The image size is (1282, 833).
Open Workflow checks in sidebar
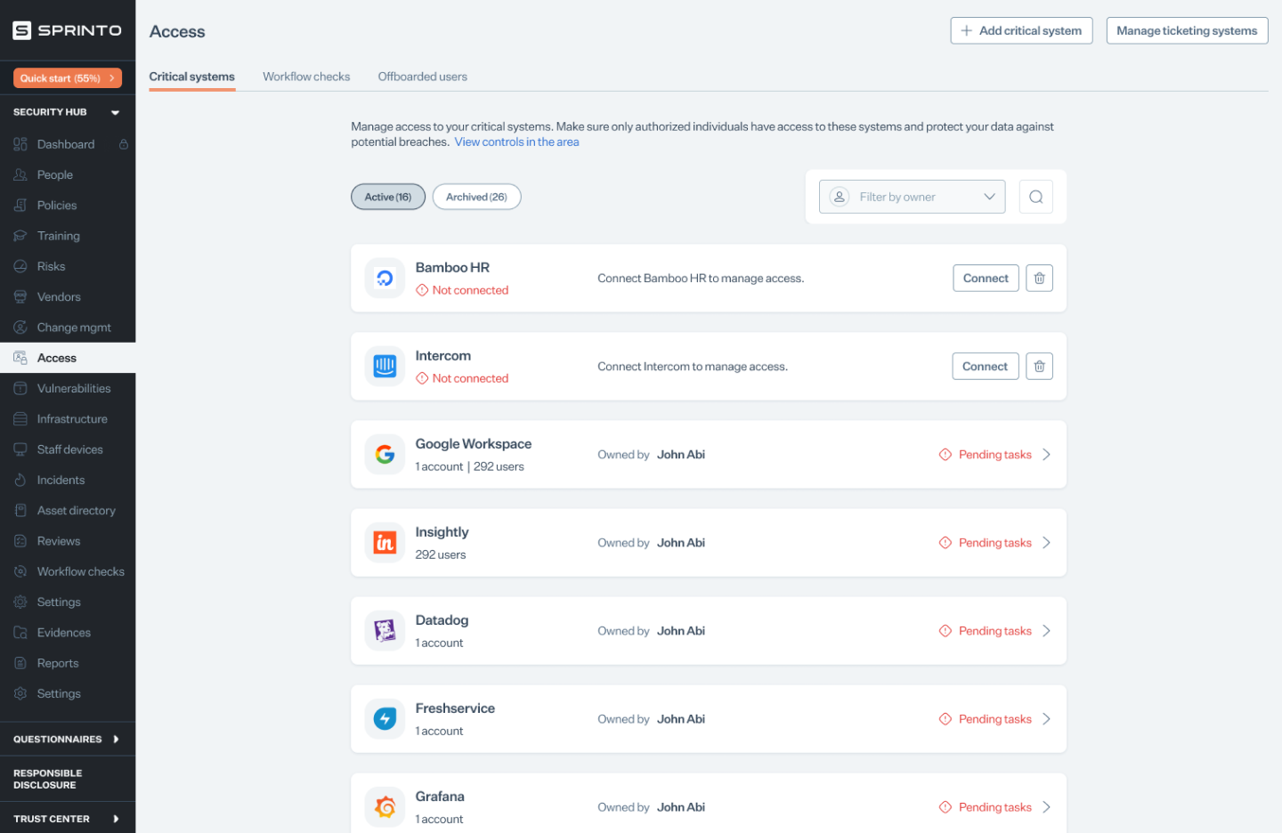pos(81,572)
